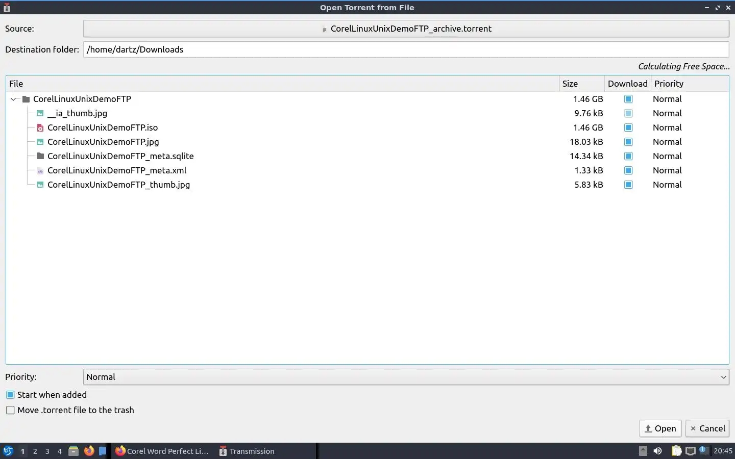This screenshot has height=459, width=735.
Task: Click the CorelLinuxUnixDemoFTP_thumb.jpg image file icon
Action: tap(40, 185)
